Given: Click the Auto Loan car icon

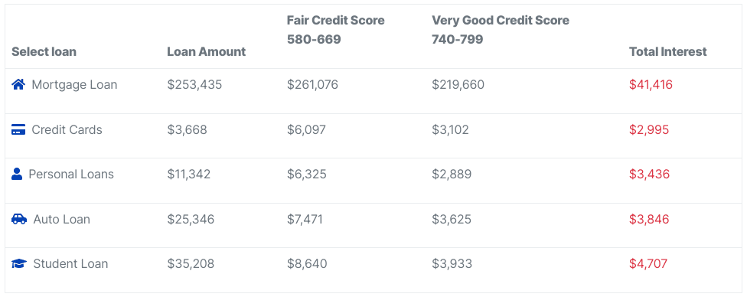Looking at the screenshot, I should (19, 219).
